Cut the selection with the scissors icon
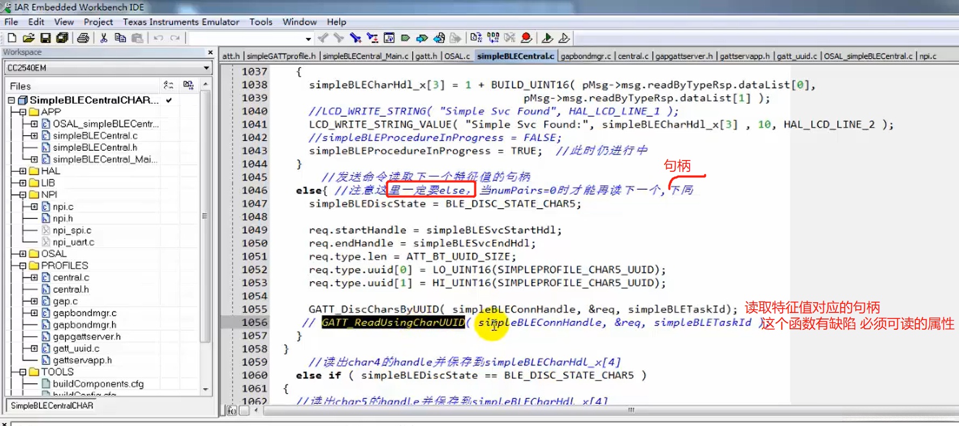 pos(104,38)
